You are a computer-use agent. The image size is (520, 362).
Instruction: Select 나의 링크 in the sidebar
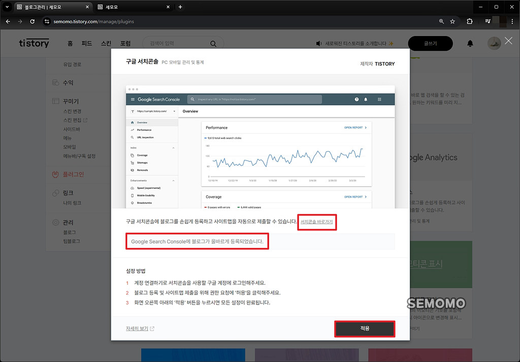click(x=72, y=203)
